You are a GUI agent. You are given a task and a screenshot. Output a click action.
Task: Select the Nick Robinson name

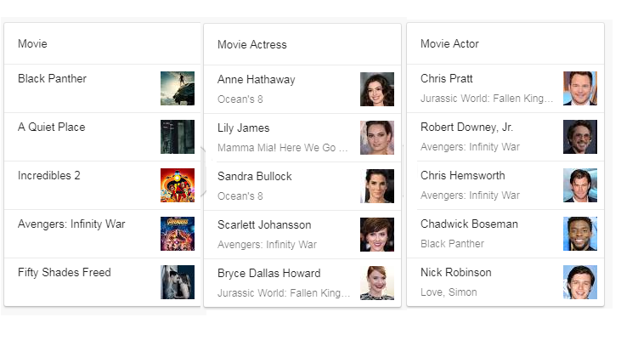456,272
